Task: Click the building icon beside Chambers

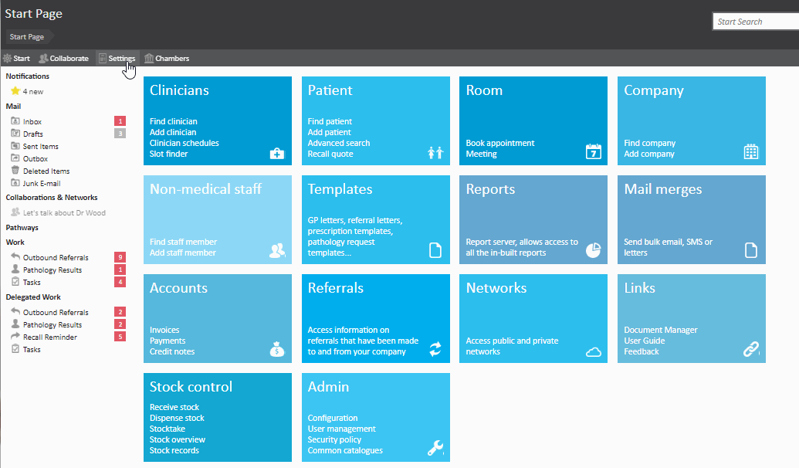Action: pos(149,58)
